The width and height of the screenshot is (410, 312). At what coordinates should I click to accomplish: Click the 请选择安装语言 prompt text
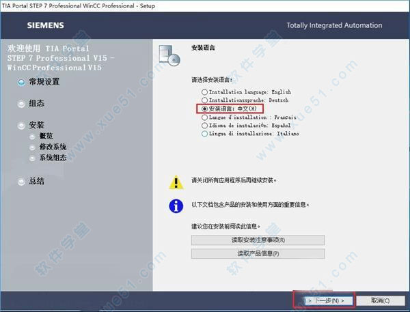(212, 80)
